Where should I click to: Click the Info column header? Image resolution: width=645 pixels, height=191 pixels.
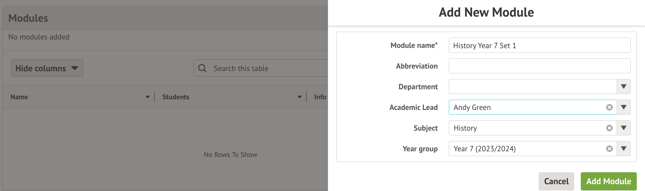pos(320,97)
